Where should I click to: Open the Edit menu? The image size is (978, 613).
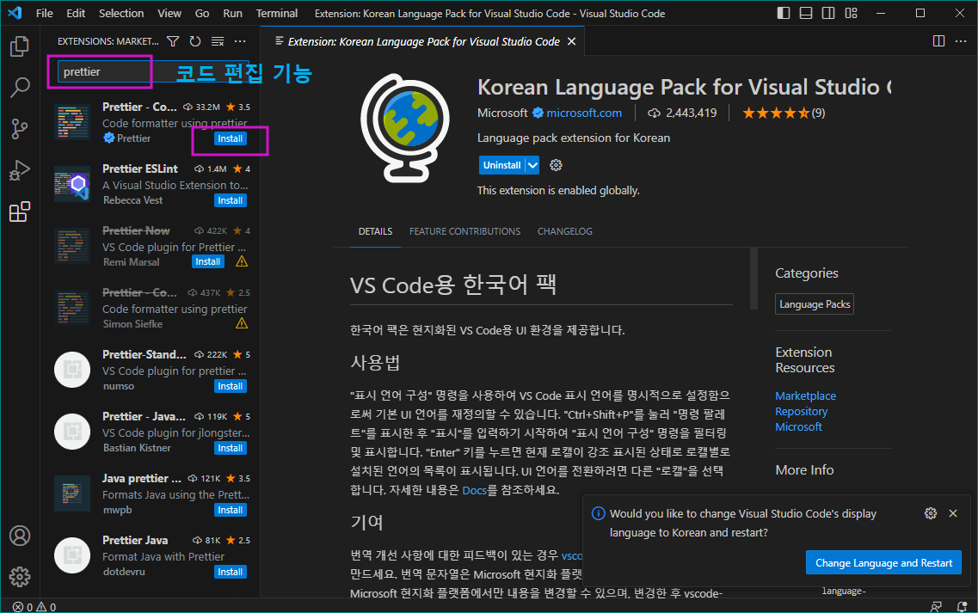coord(76,13)
